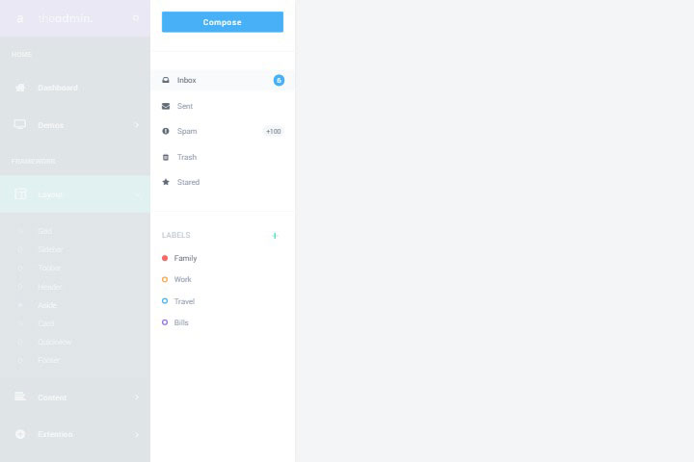Screen dimensions: 694x462
Task: Click the Spam warning icon
Action: tap(166, 131)
